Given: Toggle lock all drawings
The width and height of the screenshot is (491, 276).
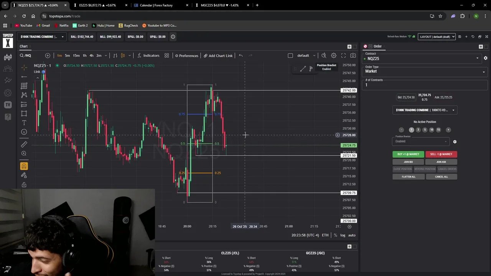Looking at the screenshot, I should 24,185.
